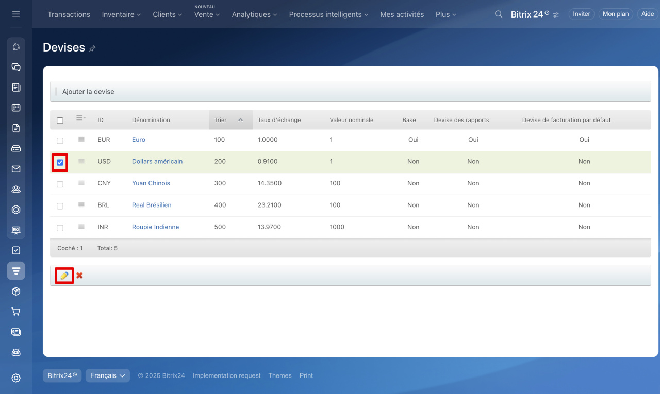Open the Roupie Indienne link
The image size is (660, 394).
pos(156,227)
